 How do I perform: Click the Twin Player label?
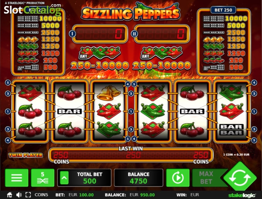[x=25, y=155]
